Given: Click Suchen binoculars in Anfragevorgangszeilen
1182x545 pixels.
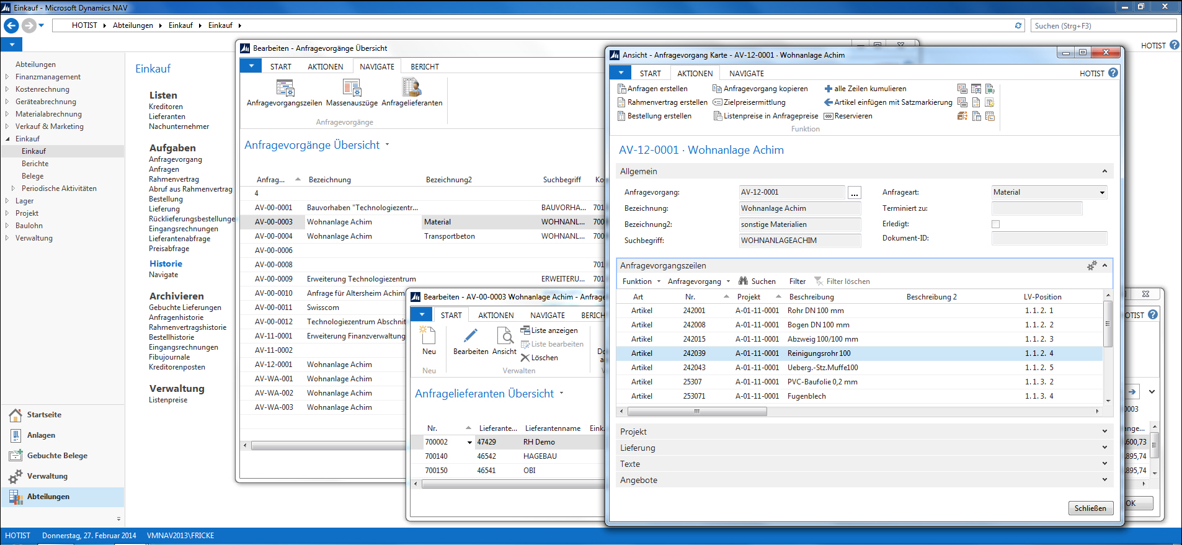Looking at the screenshot, I should pyautogui.click(x=757, y=281).
